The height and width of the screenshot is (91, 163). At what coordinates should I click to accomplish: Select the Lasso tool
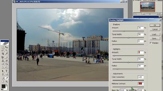pos(3,51)
